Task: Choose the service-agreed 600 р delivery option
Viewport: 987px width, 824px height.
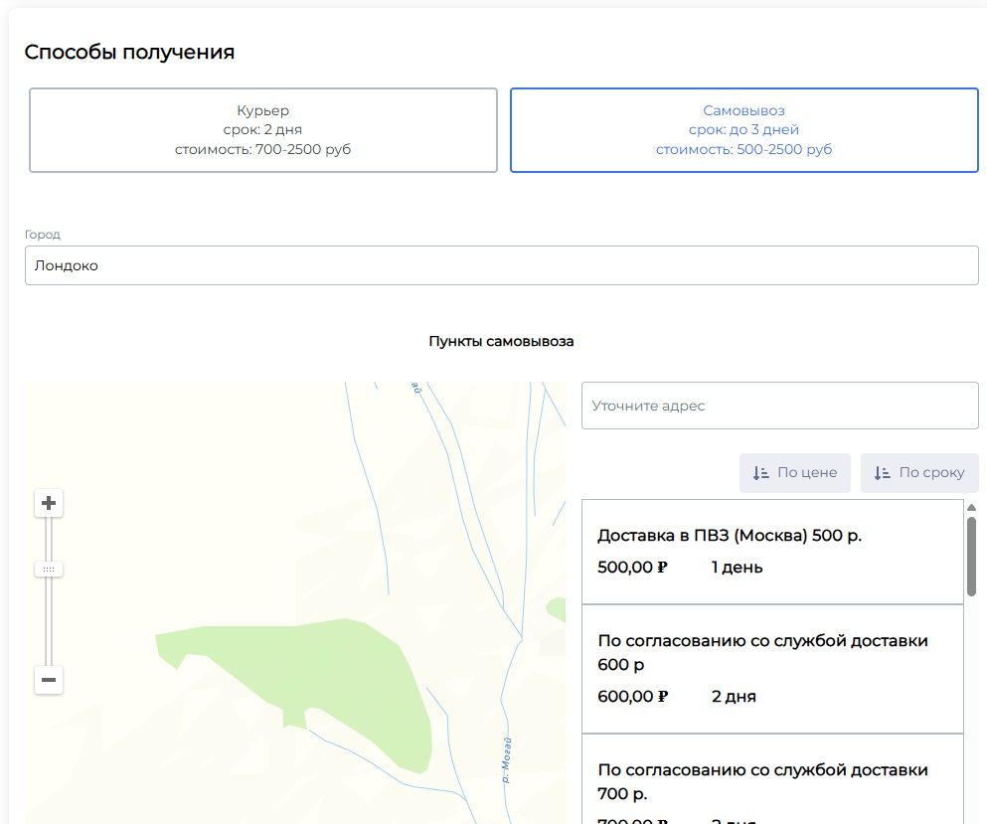Action: [773, 669]
